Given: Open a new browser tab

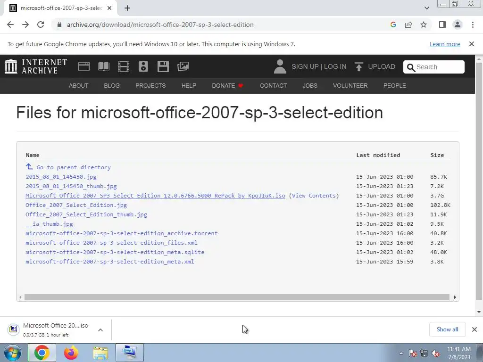Looking at the screenshot, I should [127, 8].
